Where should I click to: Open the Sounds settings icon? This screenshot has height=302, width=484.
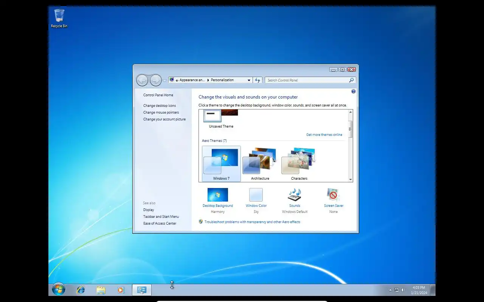click(x=295, y=195)
